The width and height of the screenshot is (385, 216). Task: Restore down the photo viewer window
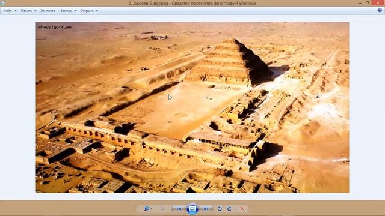(368, 3)
